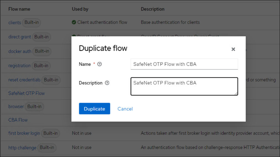Open the registration flow
Screen dimensions: 280x157
(x=19, y=66)
